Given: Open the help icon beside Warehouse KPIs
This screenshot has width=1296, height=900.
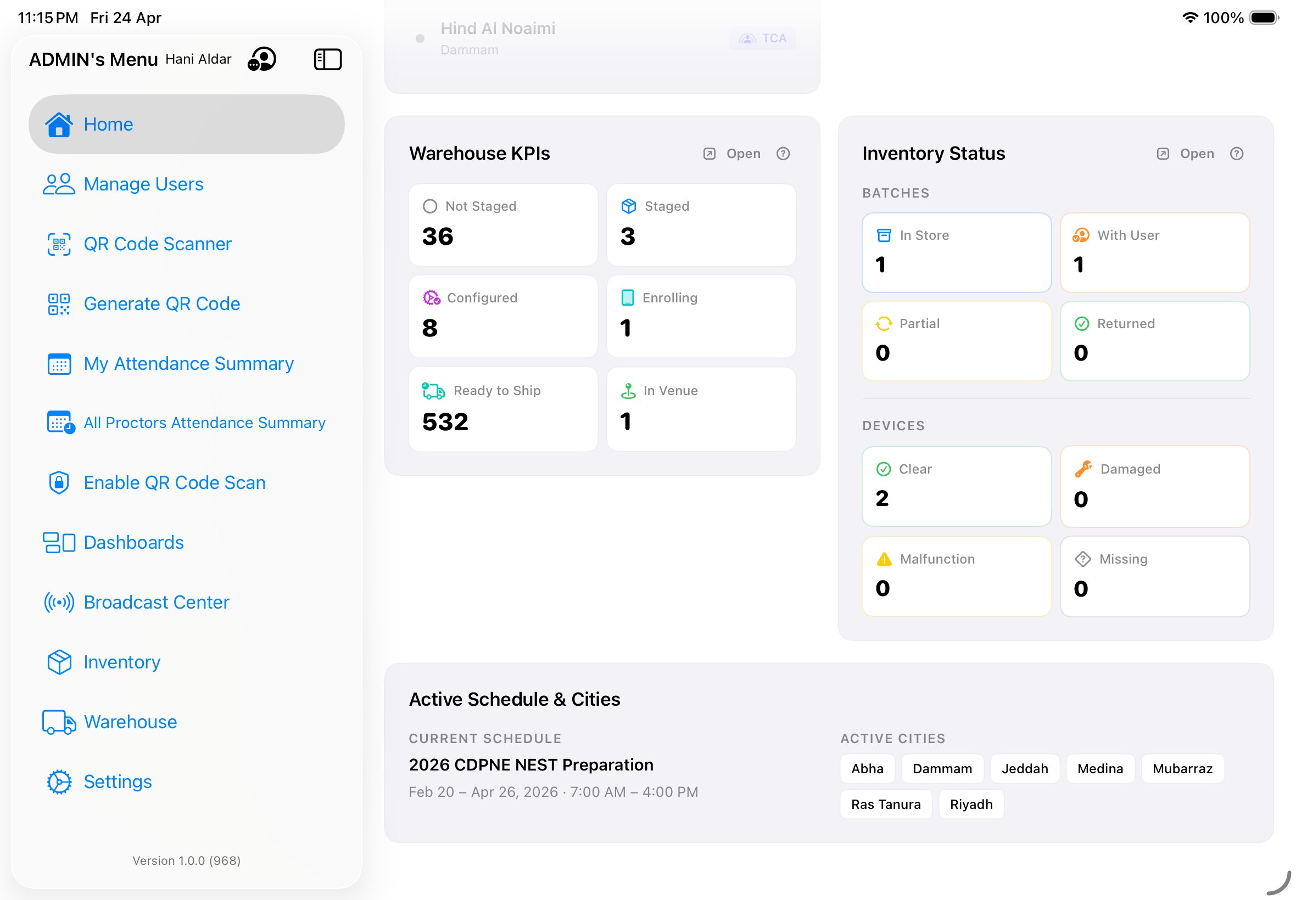Looking at the screenshot, I should pos(783,153).
